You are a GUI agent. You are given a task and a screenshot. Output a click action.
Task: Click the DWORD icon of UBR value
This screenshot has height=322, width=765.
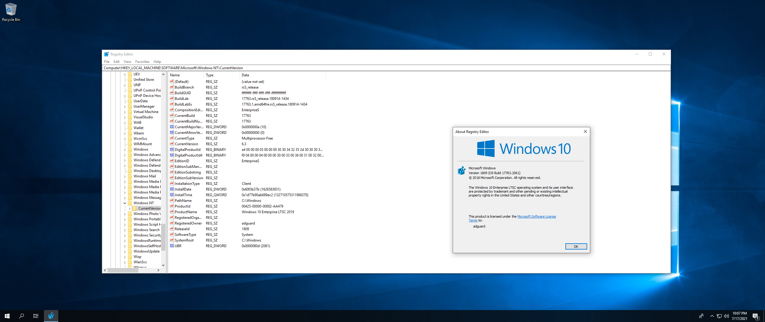pos(172,246)
